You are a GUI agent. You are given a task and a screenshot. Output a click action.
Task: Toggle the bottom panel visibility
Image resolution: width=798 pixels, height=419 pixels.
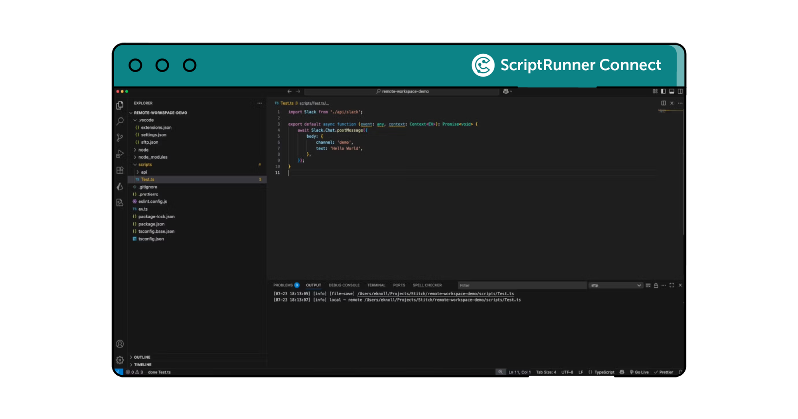pyautogui.click(x=672, y=91)
